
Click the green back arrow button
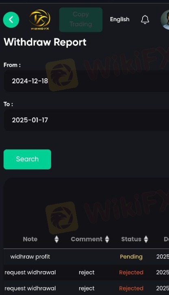[x=11, y=20]
